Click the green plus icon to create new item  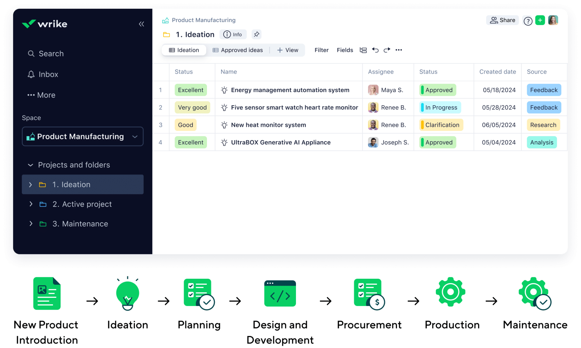point(540,20)
